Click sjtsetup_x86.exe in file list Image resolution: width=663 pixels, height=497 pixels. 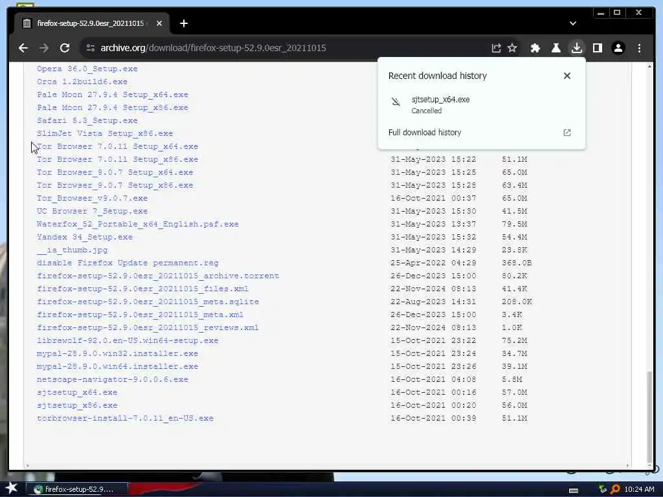coord(77,405)
